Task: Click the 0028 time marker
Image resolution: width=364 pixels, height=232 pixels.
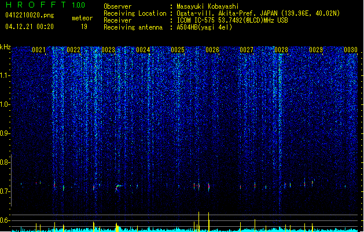Action: pos(281,50)
